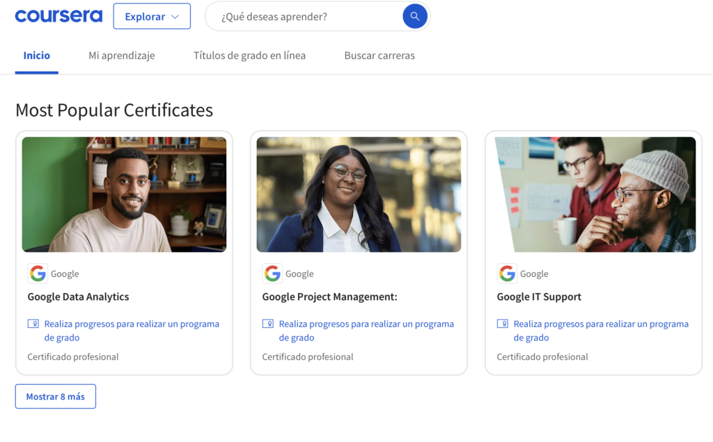Open the Google Data Analytics course title
Screen dimensions: 713x442
[78, 297]
